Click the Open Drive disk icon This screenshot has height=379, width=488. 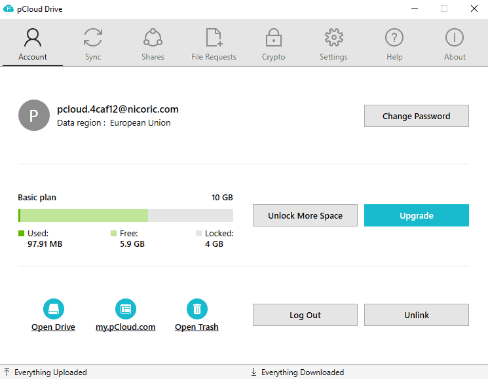click(x=54, y=309)
